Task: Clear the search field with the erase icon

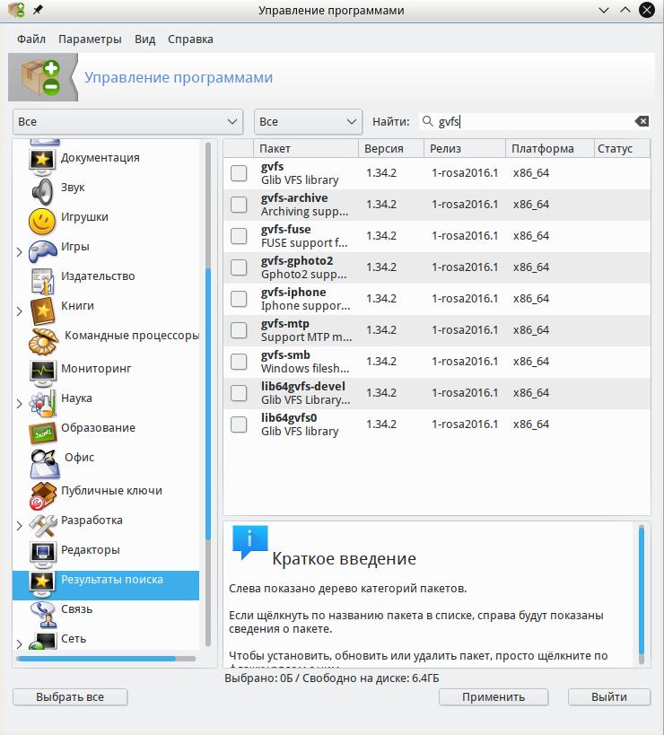Action: pos(642,121)
